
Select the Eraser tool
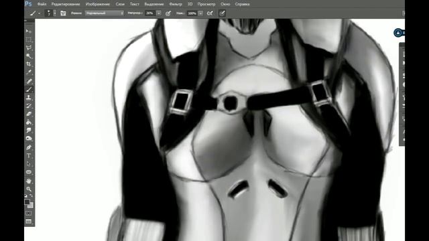[x=28, y=114]
